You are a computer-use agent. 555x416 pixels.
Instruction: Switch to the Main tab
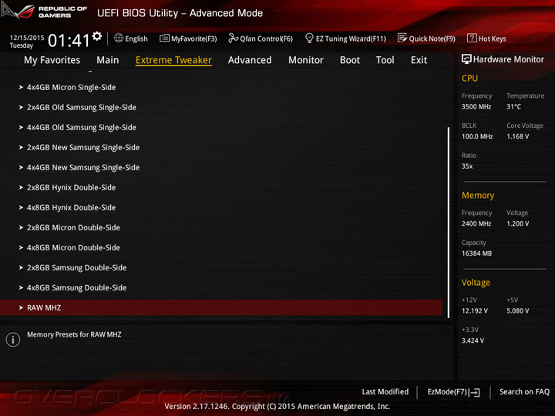[108, 60]
